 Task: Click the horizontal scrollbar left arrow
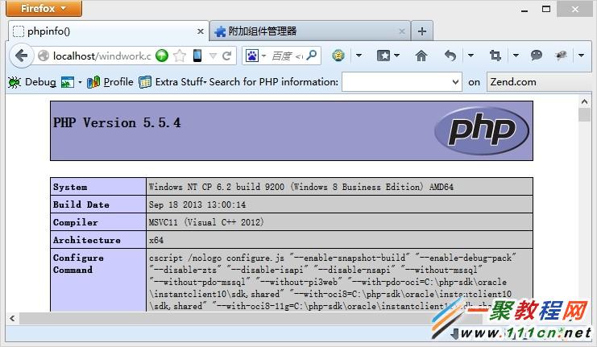(x=12, y=319)
